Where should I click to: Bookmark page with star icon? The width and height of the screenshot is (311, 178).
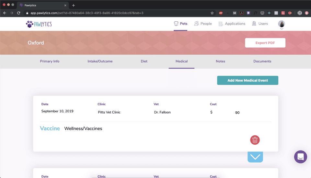point(212,13)
